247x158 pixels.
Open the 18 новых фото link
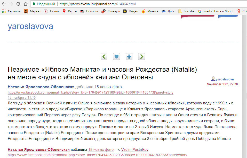coord(101,149)
